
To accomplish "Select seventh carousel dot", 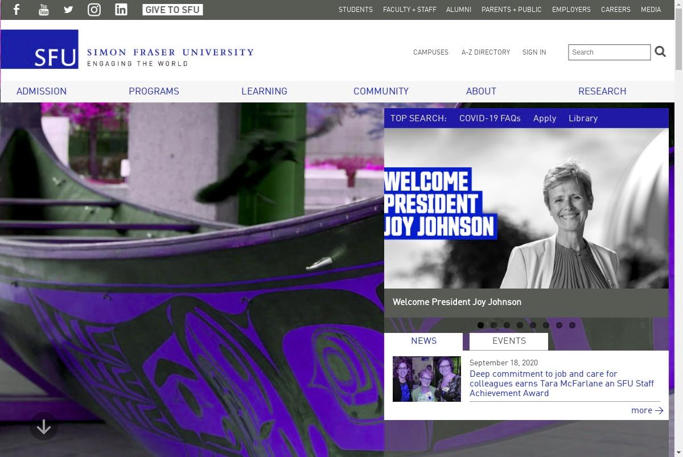I will [x=559, y=326].
